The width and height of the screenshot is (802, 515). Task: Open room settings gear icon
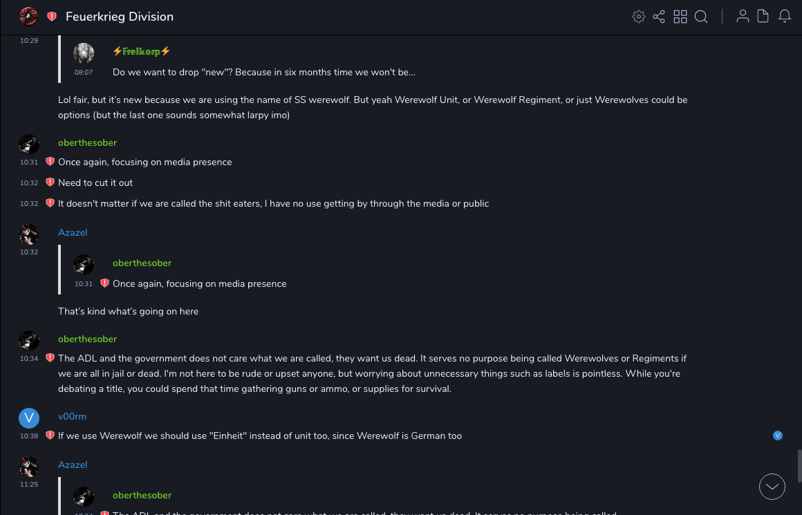(639, 17)
